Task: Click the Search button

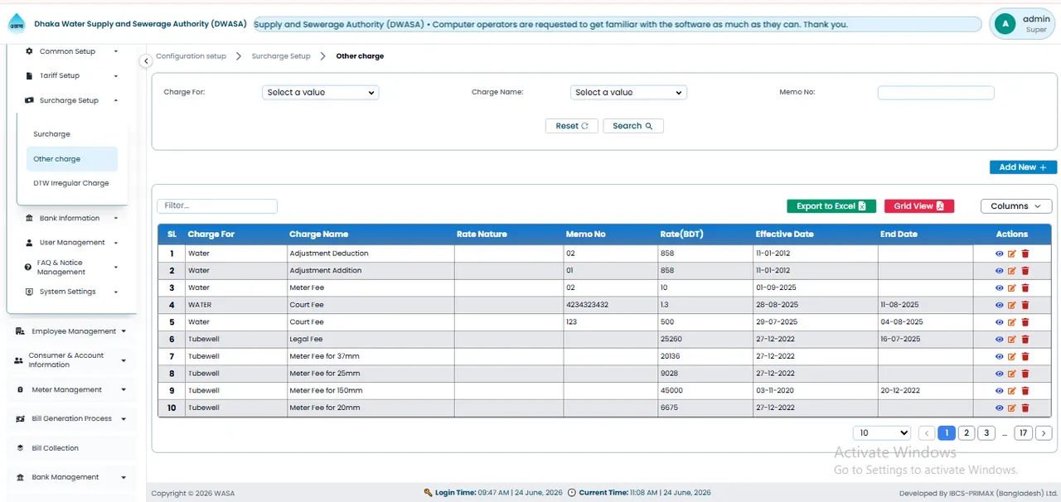Action: click(x=633, y=126)
